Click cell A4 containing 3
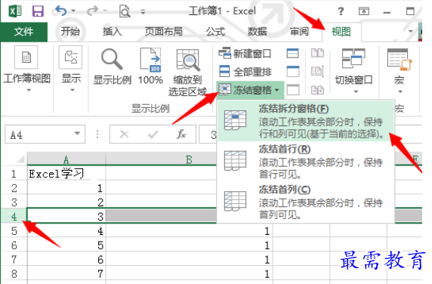432x284 pixels. coord(66,216)
